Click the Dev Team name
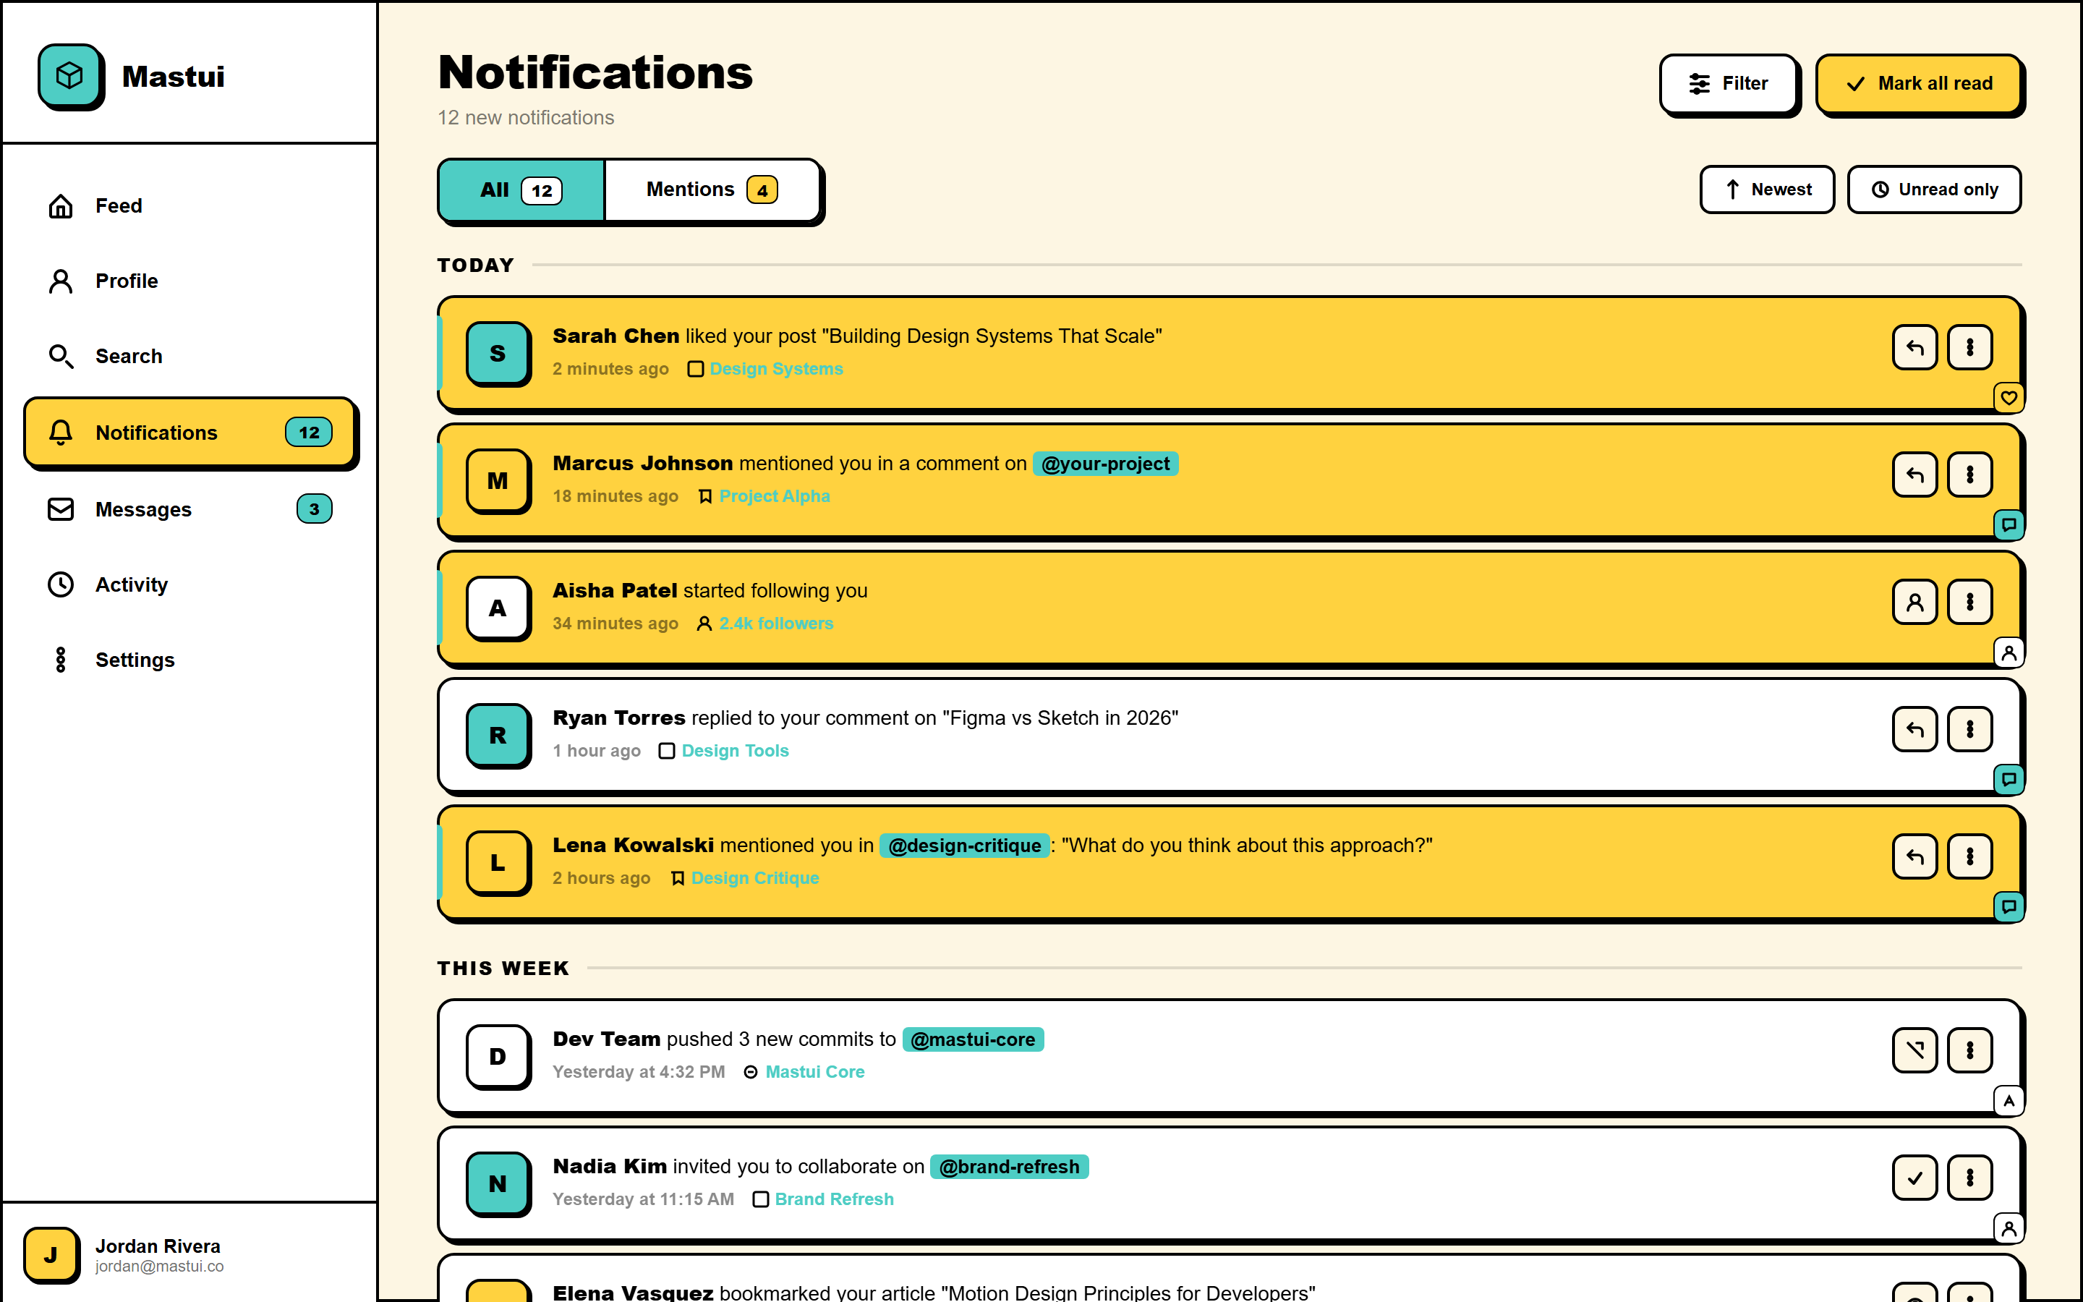Image resolution: width=2083 pixels, height=1302 pixels. [x=606, y=1039]
